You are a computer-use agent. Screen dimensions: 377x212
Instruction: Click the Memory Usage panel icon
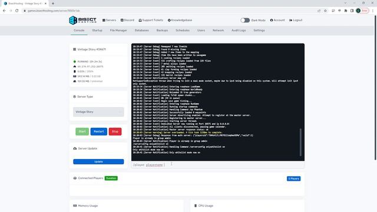(x=75, y=206)
